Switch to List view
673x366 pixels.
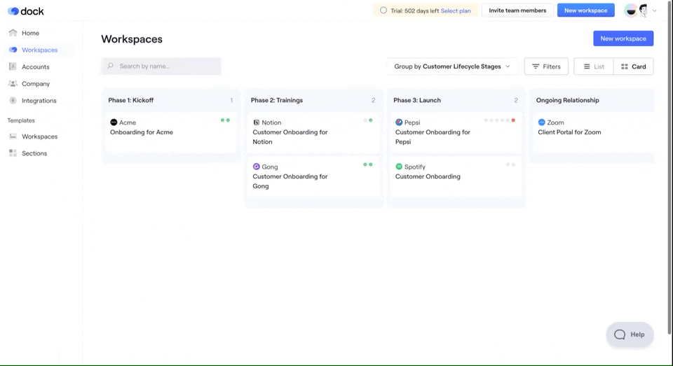click(x=593, y=66)
